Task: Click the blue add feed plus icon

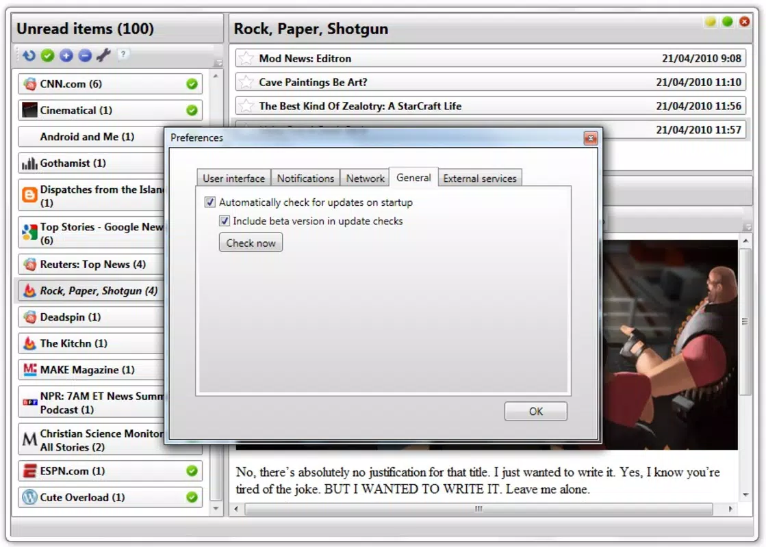Action: coord(66,55)
